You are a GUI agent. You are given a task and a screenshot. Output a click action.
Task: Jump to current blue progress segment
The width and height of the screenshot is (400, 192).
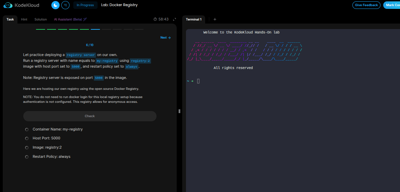pos(96,29)
